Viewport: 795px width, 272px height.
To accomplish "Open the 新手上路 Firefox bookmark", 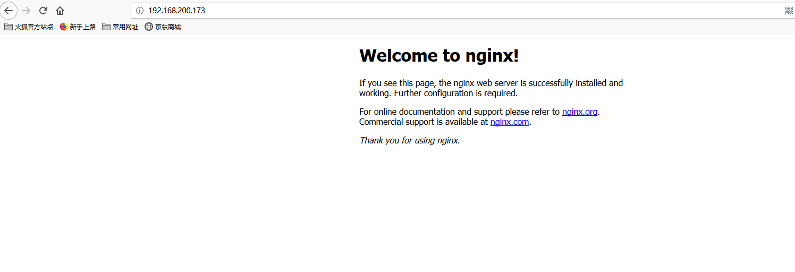I will pos(78,27).
